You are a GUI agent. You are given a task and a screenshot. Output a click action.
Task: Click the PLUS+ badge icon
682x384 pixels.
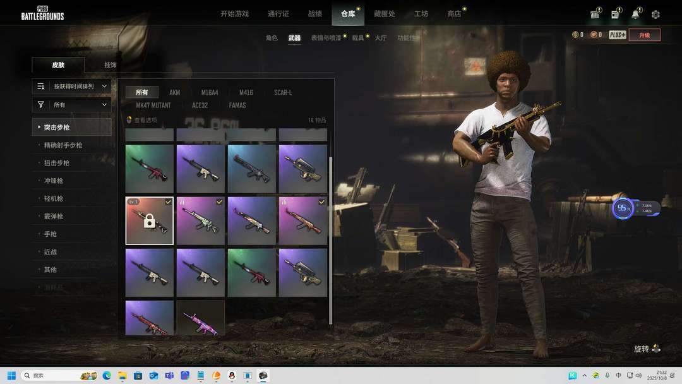pyautogui.click(x=617, y=35)
